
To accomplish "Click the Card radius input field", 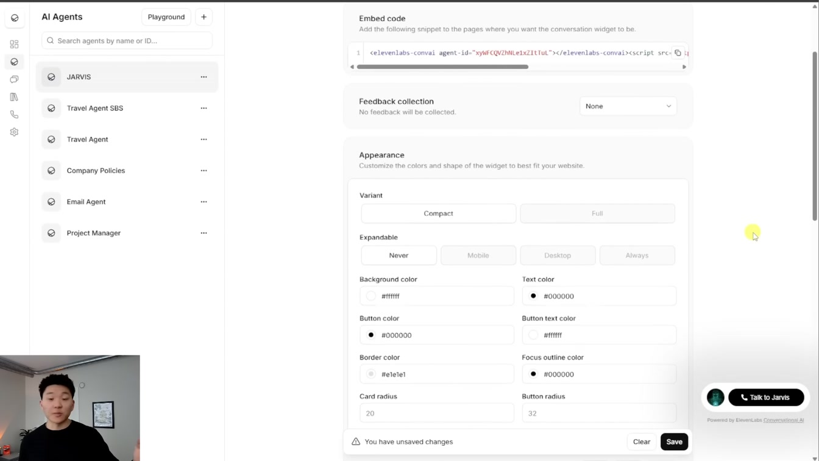I will (x=437, y=413).
